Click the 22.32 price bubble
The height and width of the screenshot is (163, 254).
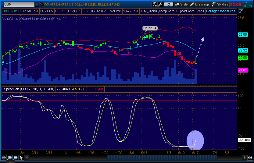[x=243, y=51]
